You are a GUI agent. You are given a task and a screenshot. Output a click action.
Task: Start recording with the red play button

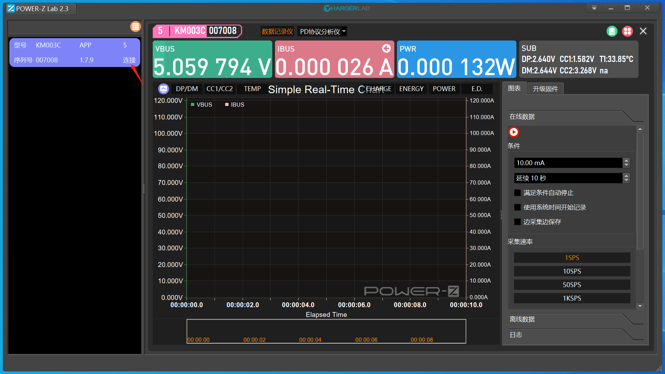(x=514, y=132)
